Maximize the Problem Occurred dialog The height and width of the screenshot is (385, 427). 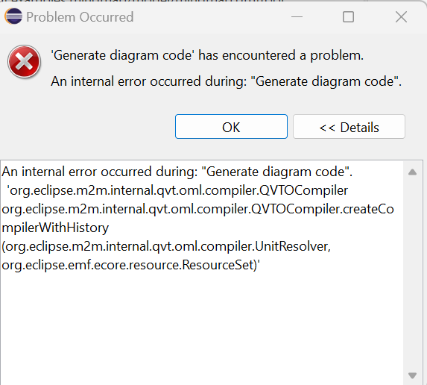(x=348, y=17)
